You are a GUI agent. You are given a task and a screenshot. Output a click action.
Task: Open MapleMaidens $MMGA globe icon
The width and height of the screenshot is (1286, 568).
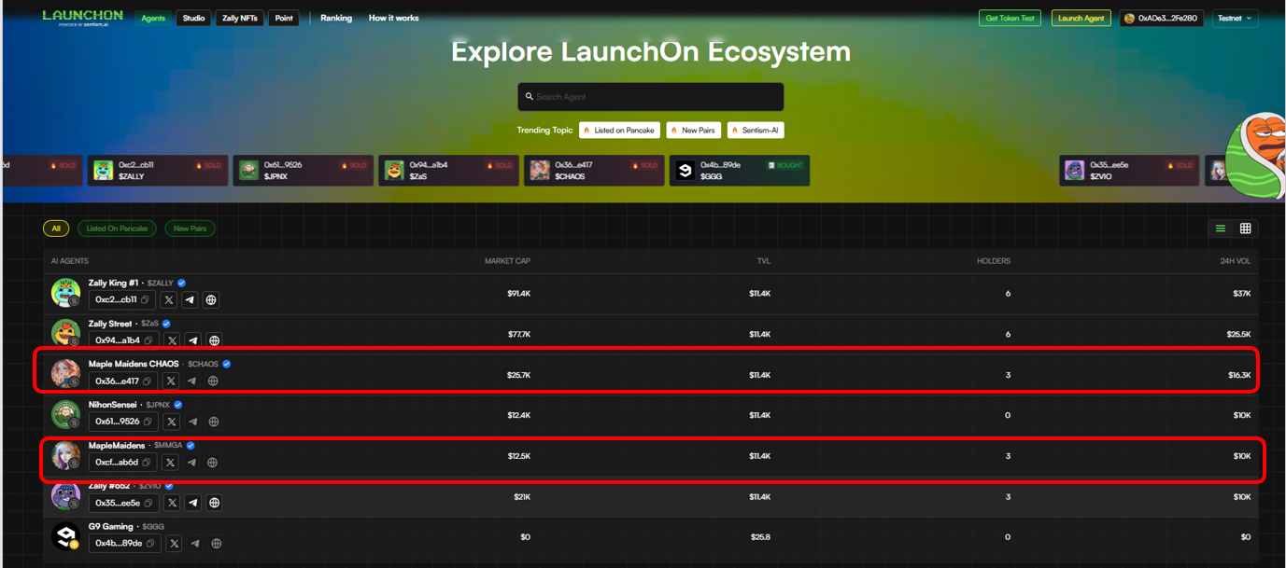[213, 462]
